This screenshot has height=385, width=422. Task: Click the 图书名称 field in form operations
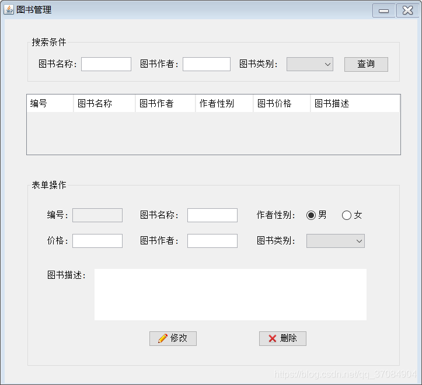coord(212,215)
